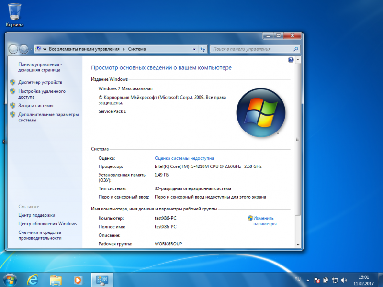Open recent pages dropdown next to Forward arrow
Screen dimensions: 383x287
coord(31,49)
